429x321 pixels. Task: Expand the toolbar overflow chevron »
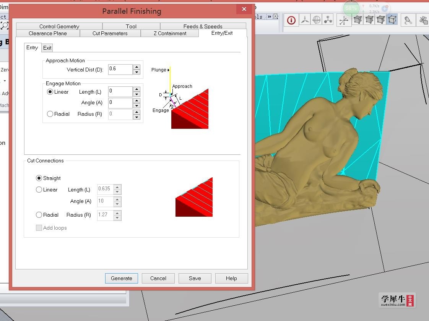pos(269,16)
